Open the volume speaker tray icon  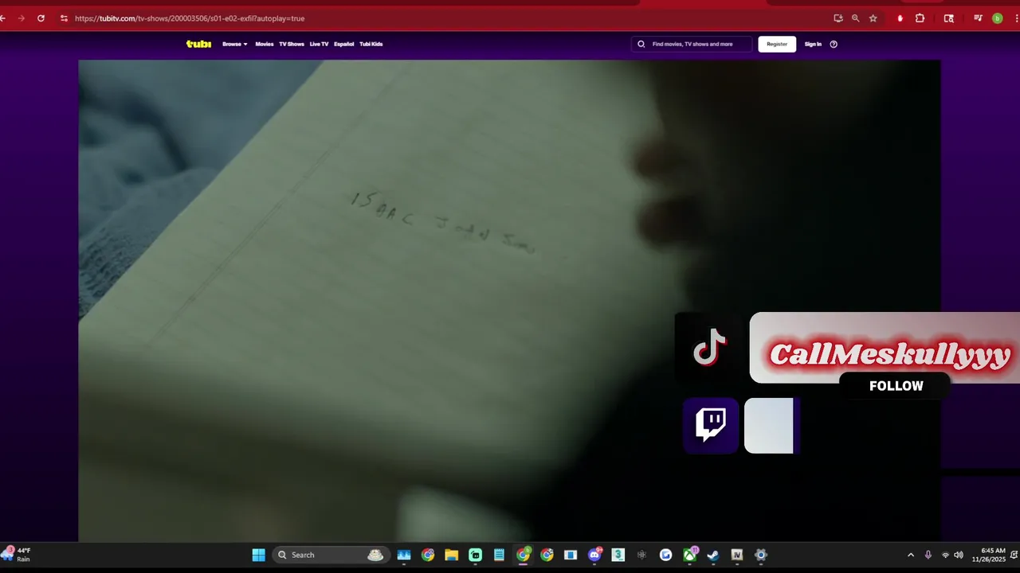click(x=959, y=555)
